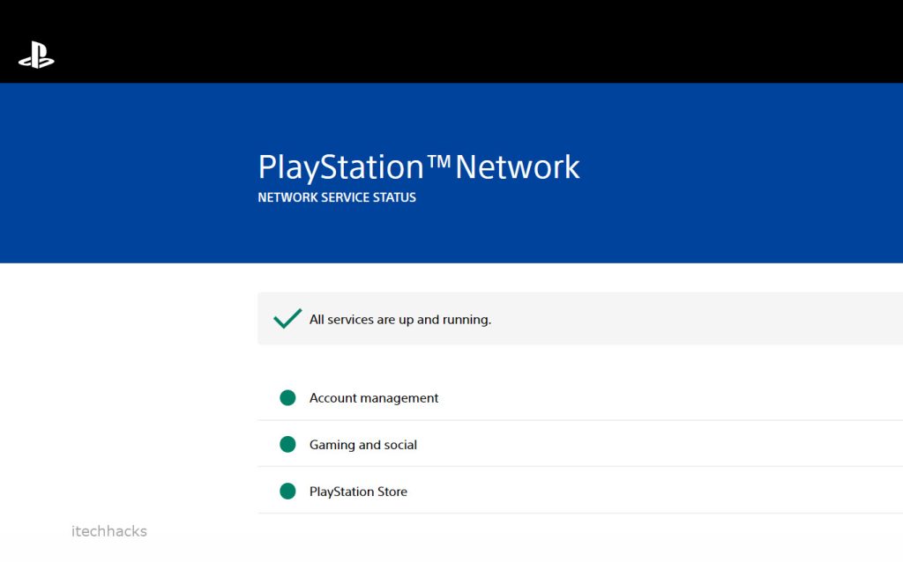The image size is (903, 562).
Task: Click the PlayStation logo in header
Action: pyautogui.click(x=36, y=55)
